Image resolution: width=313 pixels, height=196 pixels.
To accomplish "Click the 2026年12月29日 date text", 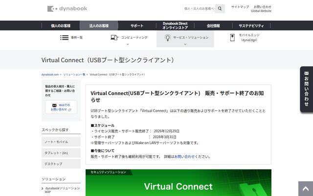I will pyautogui.click(x=166, y=131).
